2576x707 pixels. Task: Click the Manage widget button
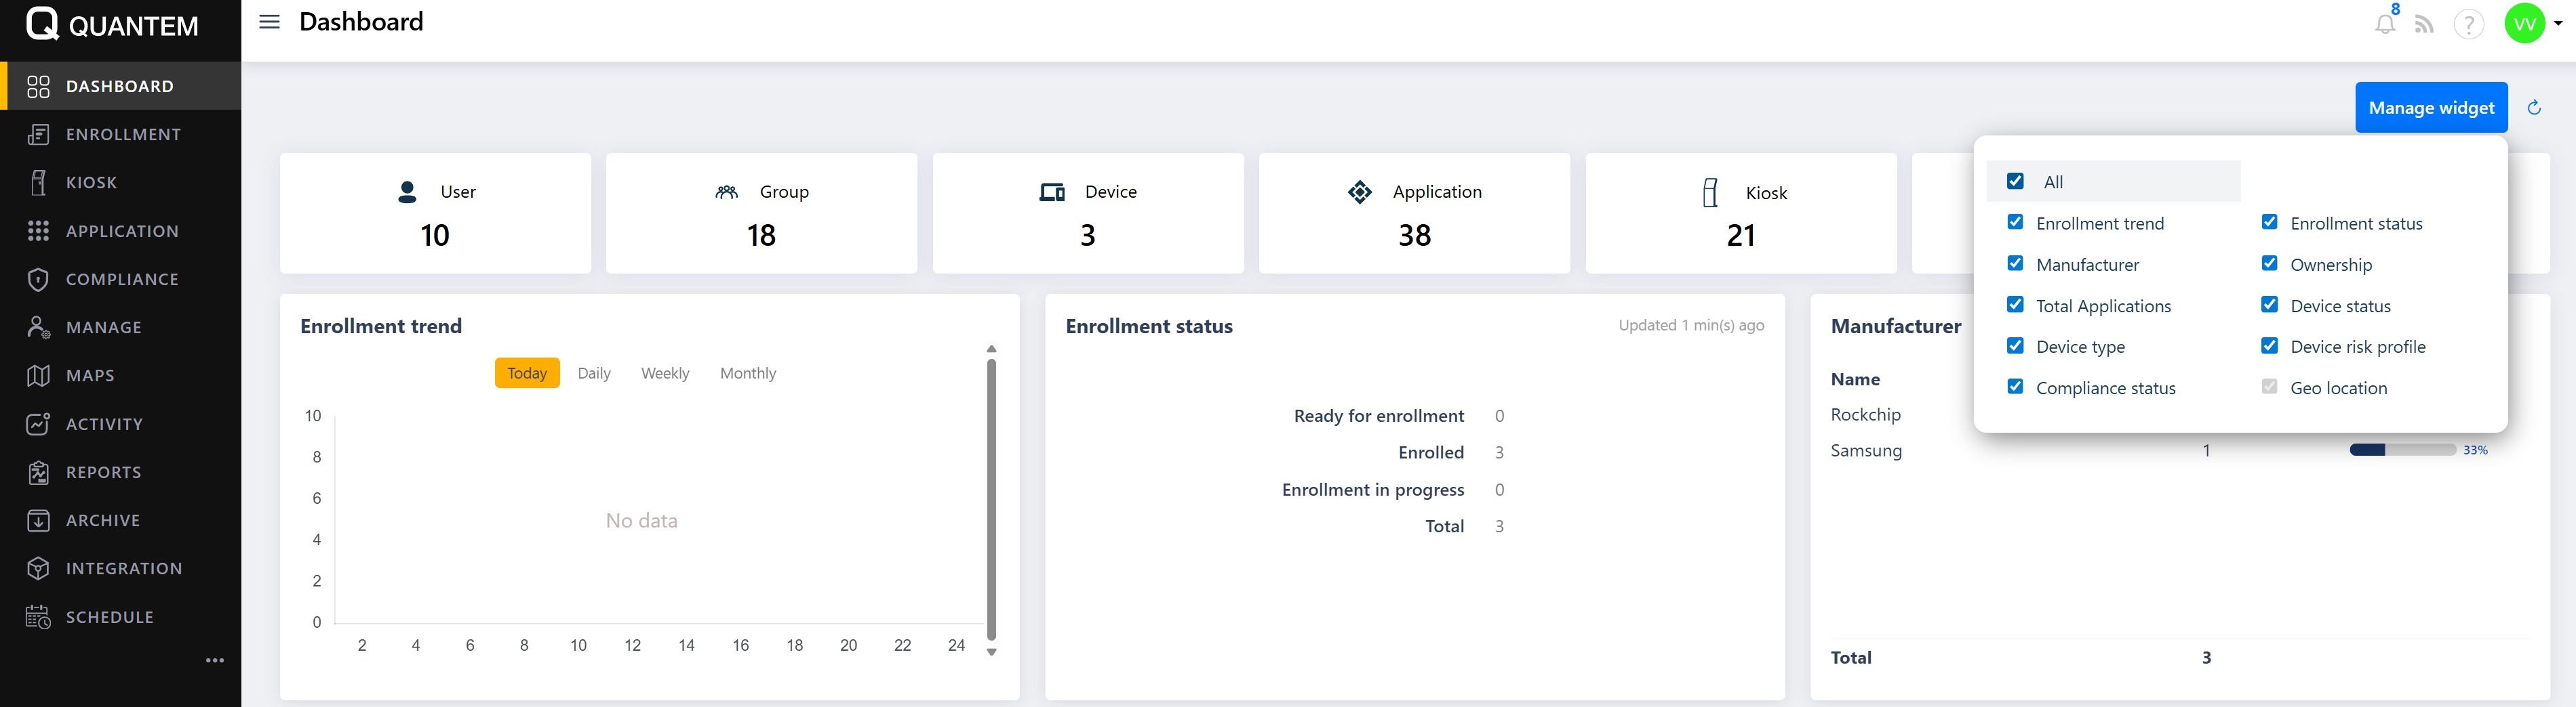(x=2431, y=108)
